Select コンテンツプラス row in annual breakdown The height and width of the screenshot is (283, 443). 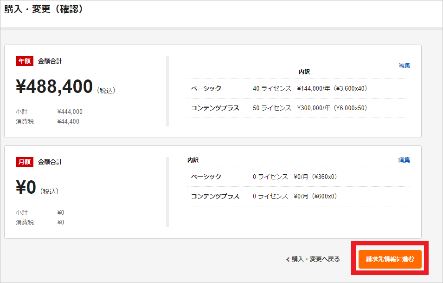point(215,108)
